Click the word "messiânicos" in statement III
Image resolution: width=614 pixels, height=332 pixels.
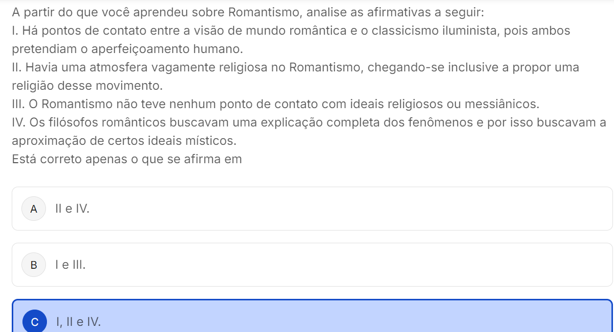[x=504, y=104]
